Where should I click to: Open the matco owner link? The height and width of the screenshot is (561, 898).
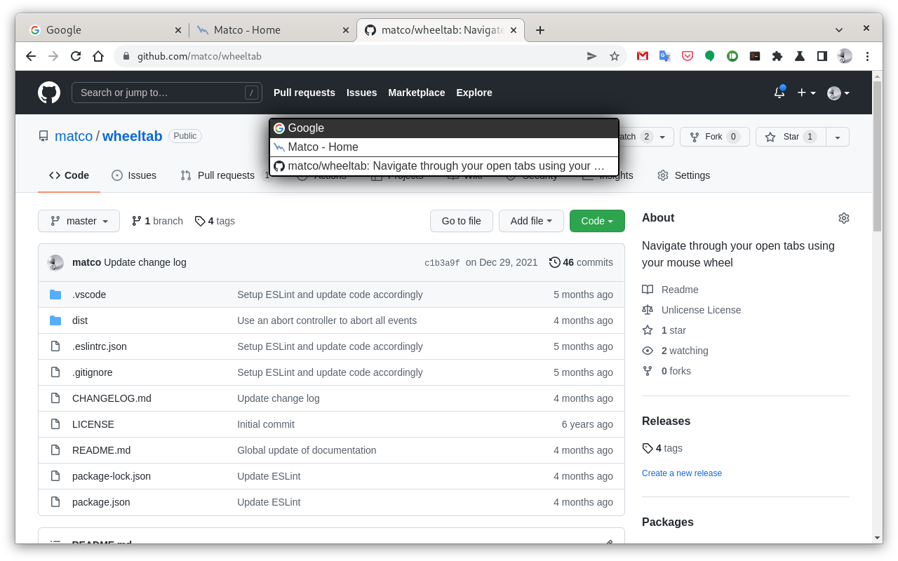(x=74, y=136)
